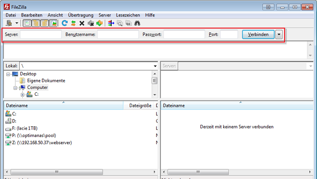This screenshot has width=317, height=179.
Task: Open the Site Manager dropdown arrow
Action: point(17,23)
